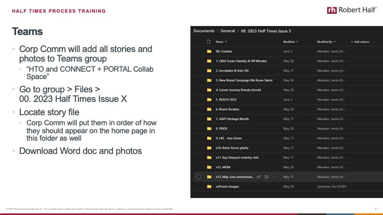This screenshot has height=215, width=383.
Task: Click the share icon on x13. May-June row
Action: pyautogui.click(x=259, y=177)
